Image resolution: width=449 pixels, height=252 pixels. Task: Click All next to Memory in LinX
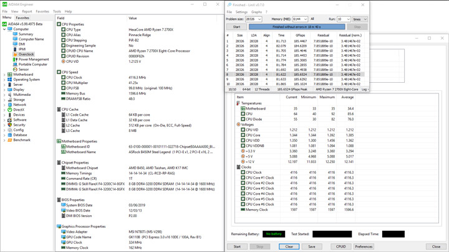[312, 19]
